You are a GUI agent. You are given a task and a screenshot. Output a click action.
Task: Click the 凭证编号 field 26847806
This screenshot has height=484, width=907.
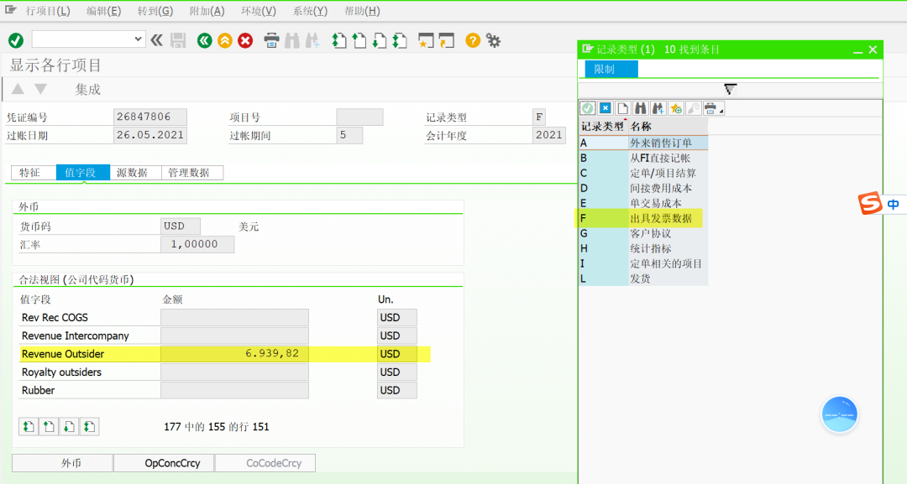(149, 117)
